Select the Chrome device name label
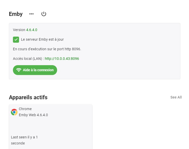Viewport: 189px width, 149px height. pyautogui.click(x=25, y=109)
